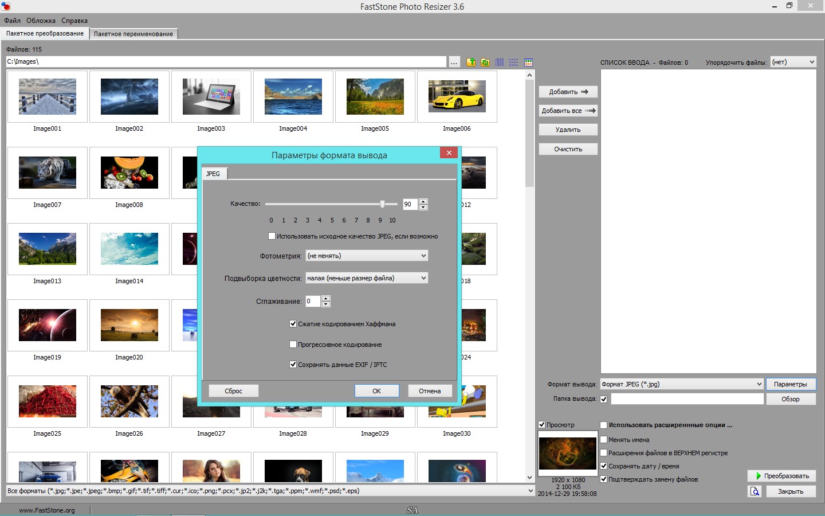Viewport: 825px width, 516px height.
Task: Go up one folder level icon
Action: 471,62
